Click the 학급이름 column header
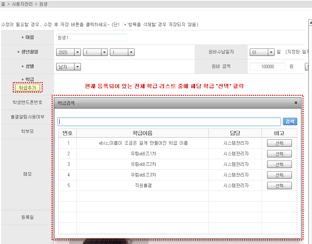 tap(142, 133)
